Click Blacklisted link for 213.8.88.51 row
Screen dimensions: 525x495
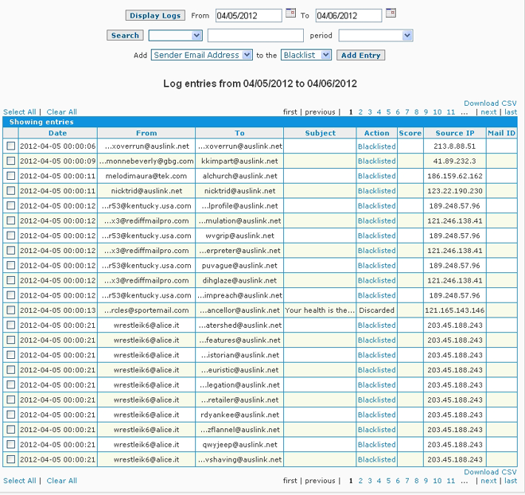(377, 146)
